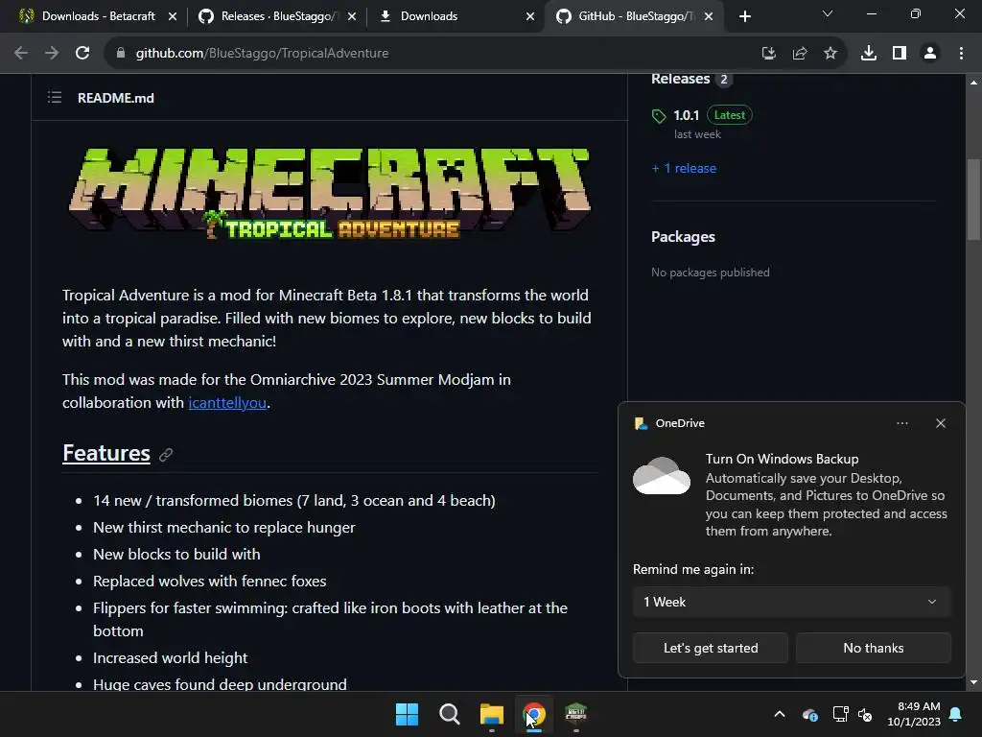This screenshot has height=737, width=982.
Task: Click the browser forward arrow
Action: tap(52, 54)
